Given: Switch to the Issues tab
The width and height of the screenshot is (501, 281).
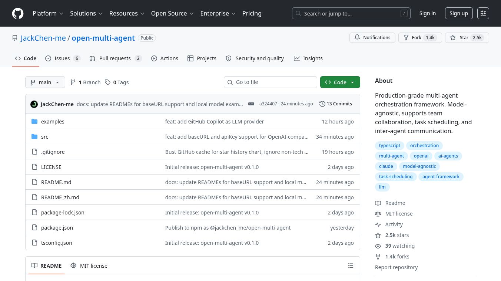Looking at the screenshot, I should [x=62, y=58].
